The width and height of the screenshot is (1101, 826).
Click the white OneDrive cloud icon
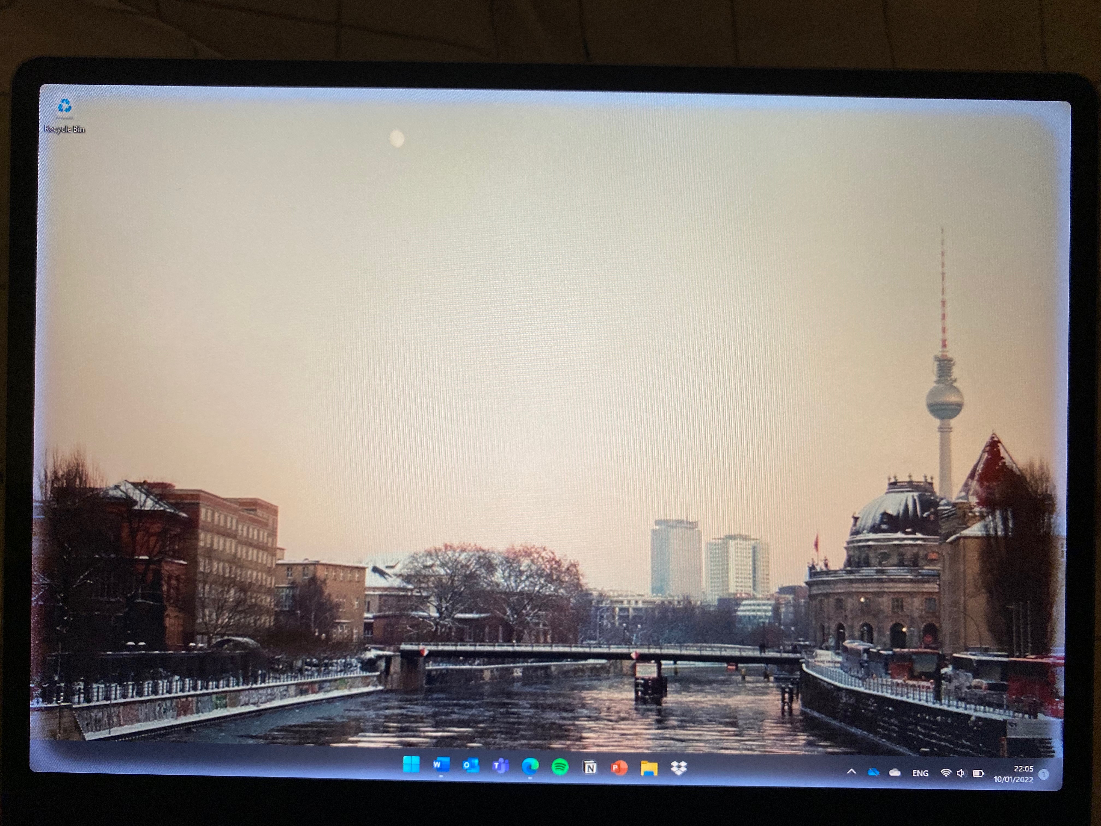coord(895,773)
